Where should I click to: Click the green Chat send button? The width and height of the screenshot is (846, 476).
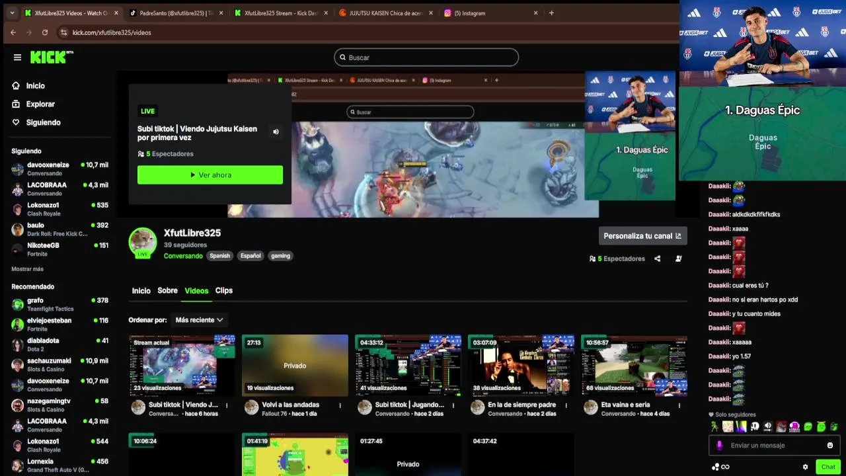click(828, 467)
